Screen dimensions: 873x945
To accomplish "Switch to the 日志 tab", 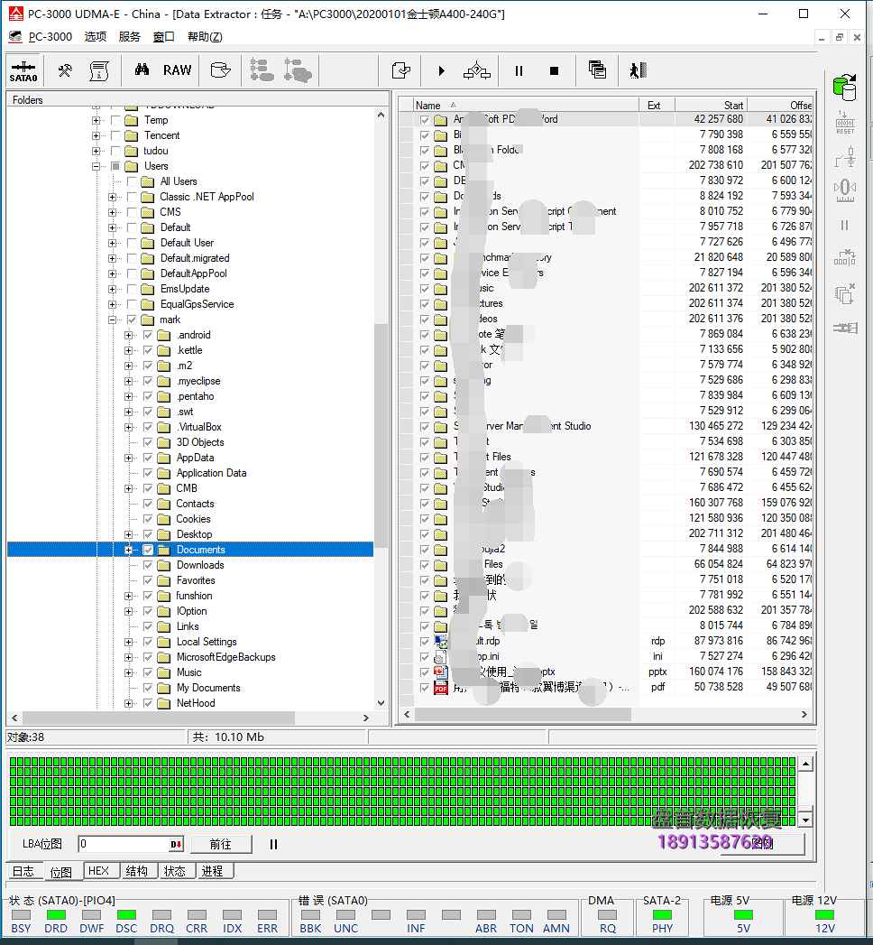I will point(23,871).
